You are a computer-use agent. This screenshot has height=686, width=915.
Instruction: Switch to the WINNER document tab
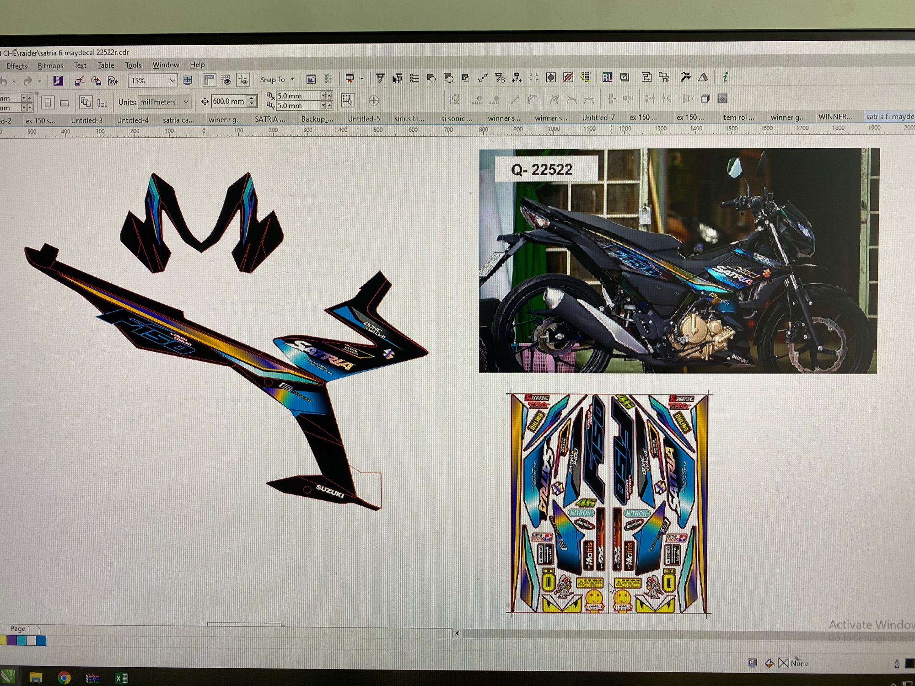[835, 117]
